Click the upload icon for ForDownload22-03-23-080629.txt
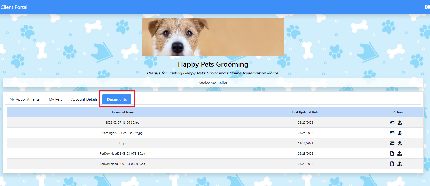This screenshot has height=186, width=430. pyautogui.click(x=400, y=164)
